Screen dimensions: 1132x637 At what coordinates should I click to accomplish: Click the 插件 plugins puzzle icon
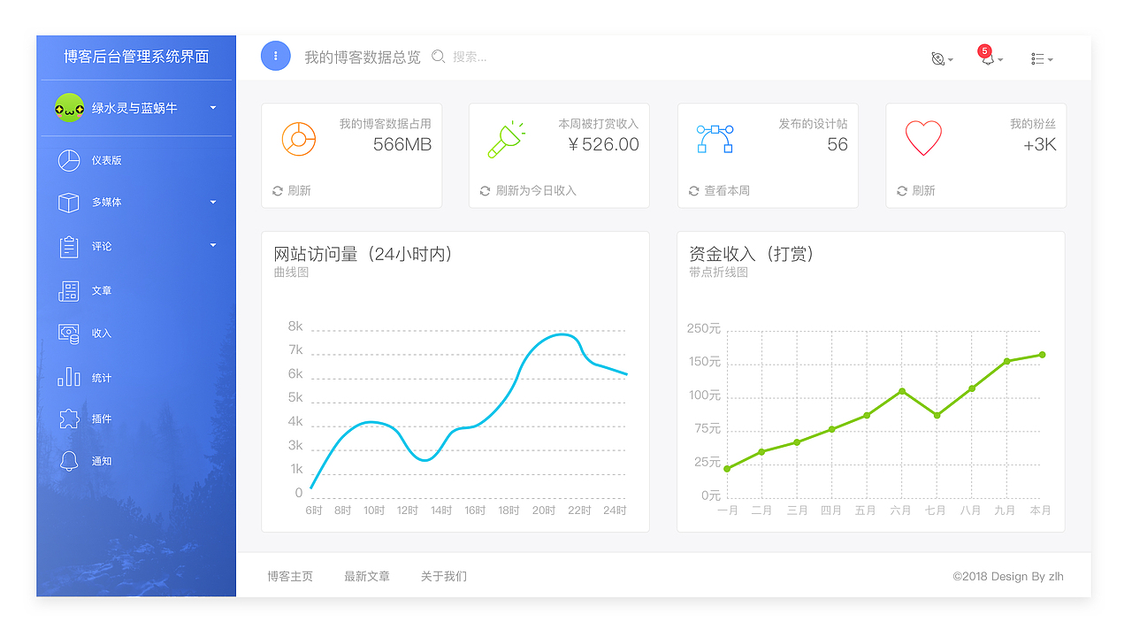[68, 418]
